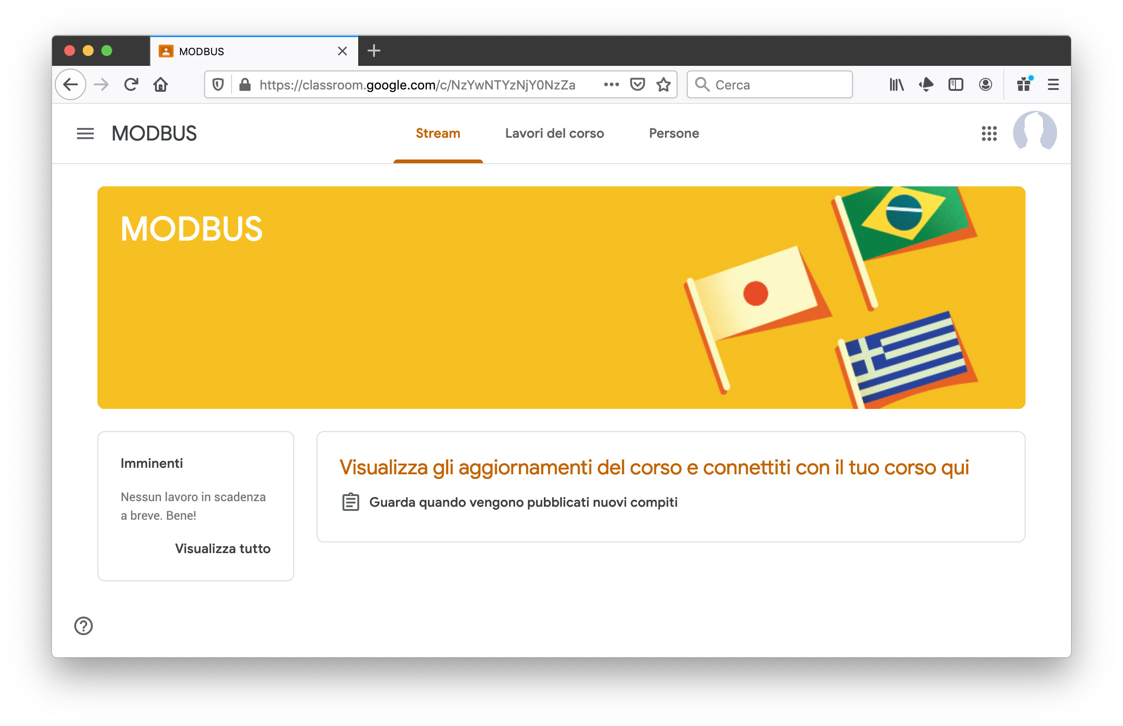Image resolution: width=1123 pixels, height=726 pixels.
Task: Open tracking protection shield icon
Action: pos(218,85)
